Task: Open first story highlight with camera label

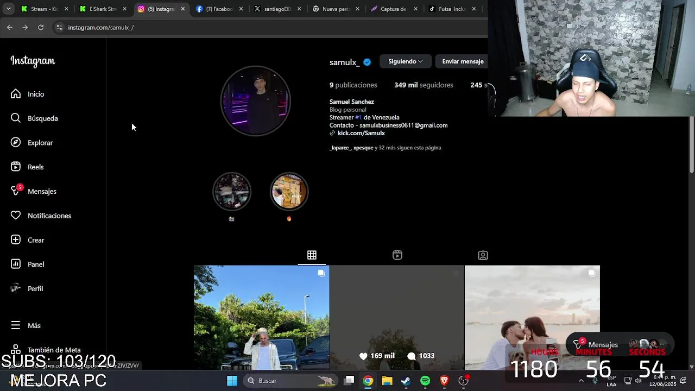Action: click(232, 191)
